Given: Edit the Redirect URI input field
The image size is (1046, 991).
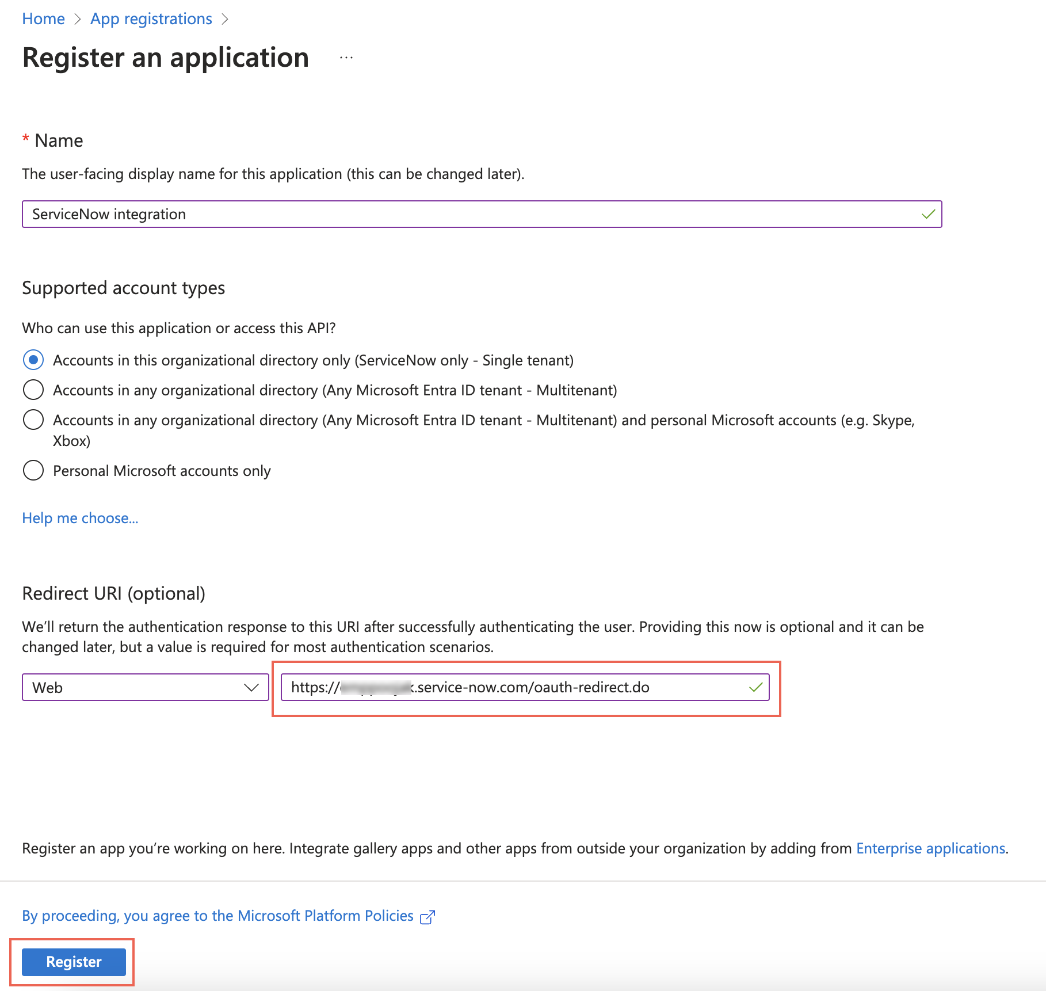Looking at the screenshot, I should (525, 687).
